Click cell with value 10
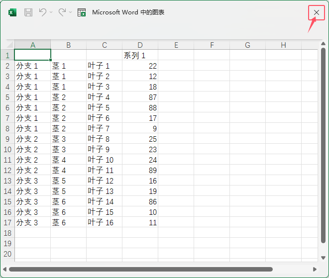Image resolution: width=329 pixels, height=278 pixels. point(140,212)
